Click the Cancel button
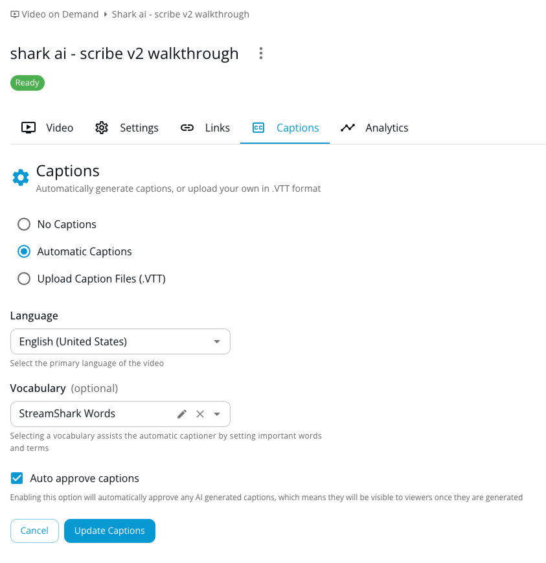 click(34, 531)
